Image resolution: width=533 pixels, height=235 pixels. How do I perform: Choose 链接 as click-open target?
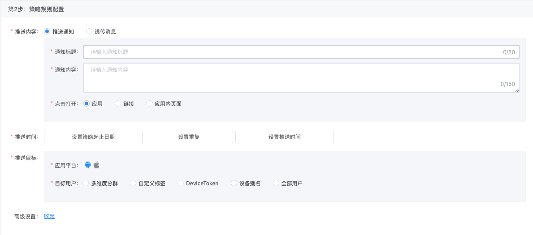pyautogui.click(x=118, y=103)
